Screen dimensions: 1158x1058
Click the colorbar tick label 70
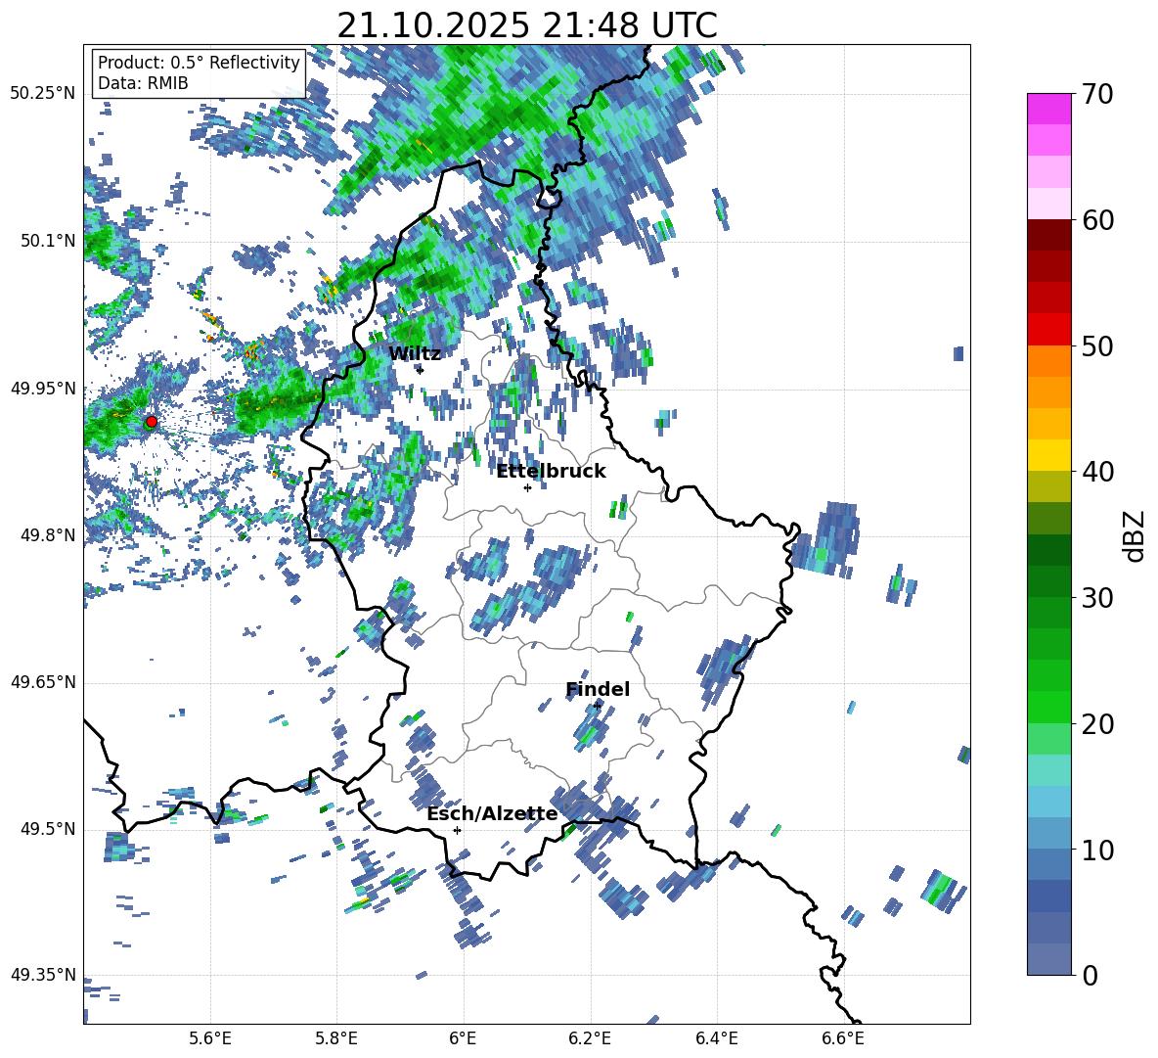(x=1097, y=95)
